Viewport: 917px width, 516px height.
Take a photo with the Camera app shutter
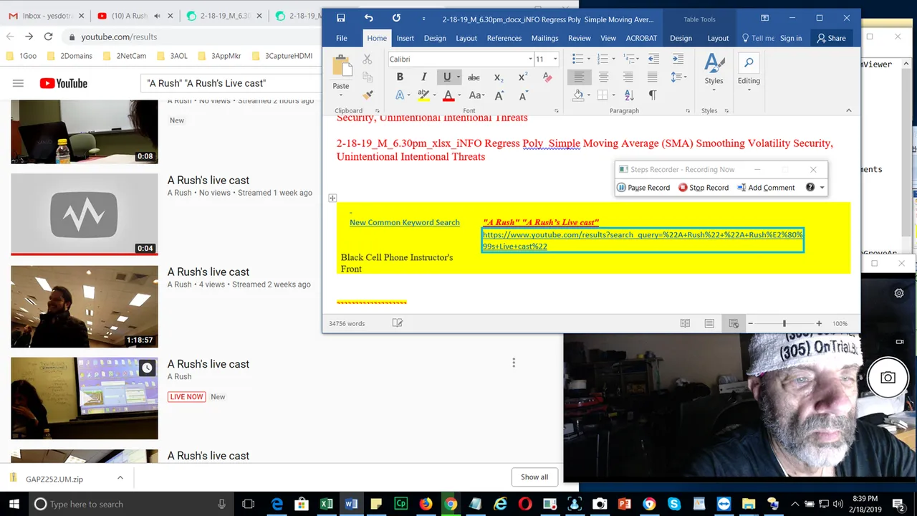tap(888, 378)
